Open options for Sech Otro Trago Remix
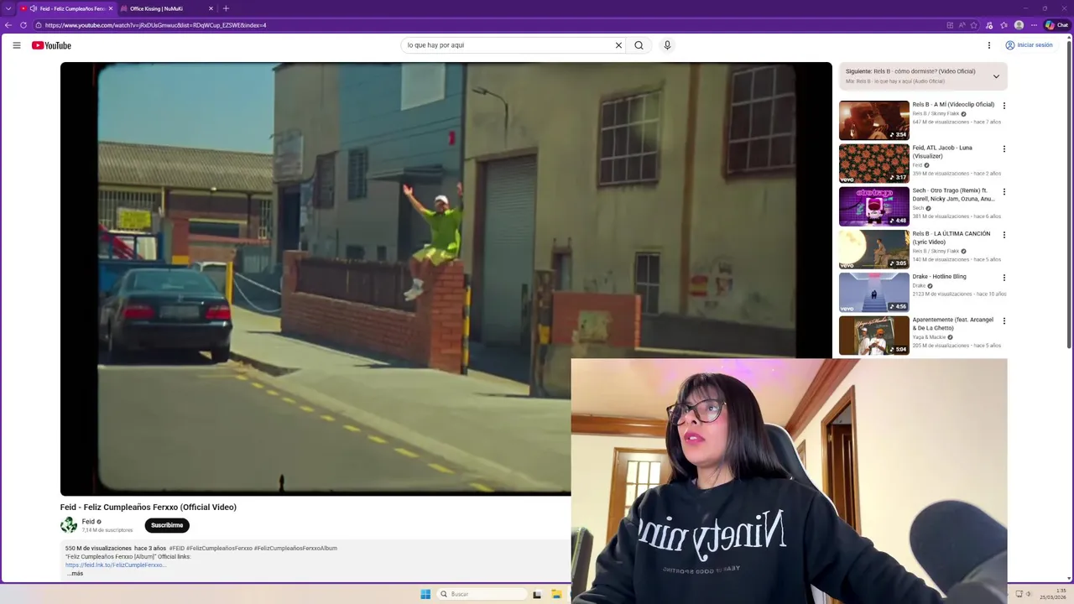Screen dimensions: 1074x604 click(x=1004, y=191)
